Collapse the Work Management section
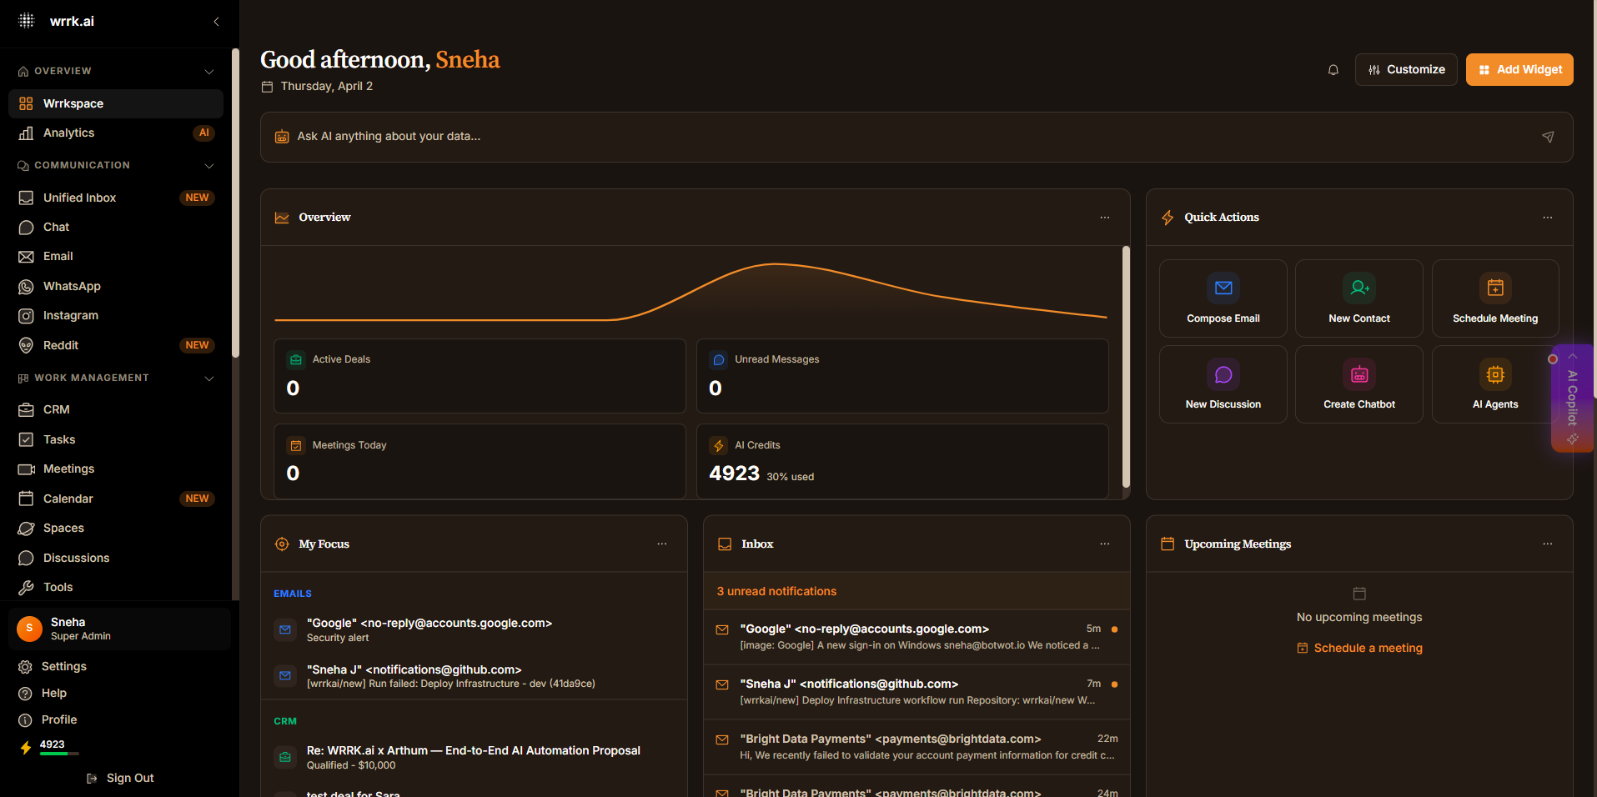 pos(209,378)
